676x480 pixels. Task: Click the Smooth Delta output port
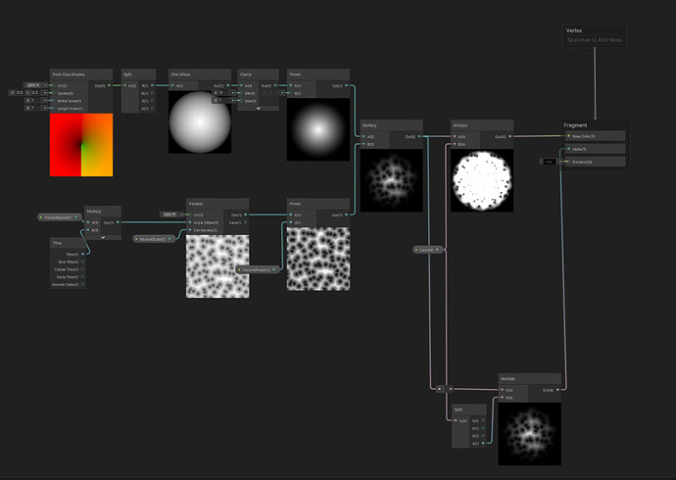82,284
